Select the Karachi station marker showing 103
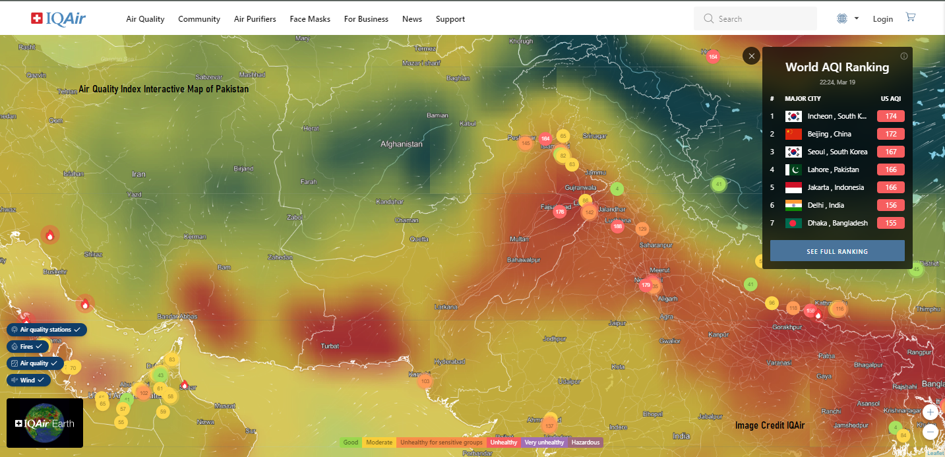Image resolution: width=945 pixels, height=457 pixels. tap(425, 381)
